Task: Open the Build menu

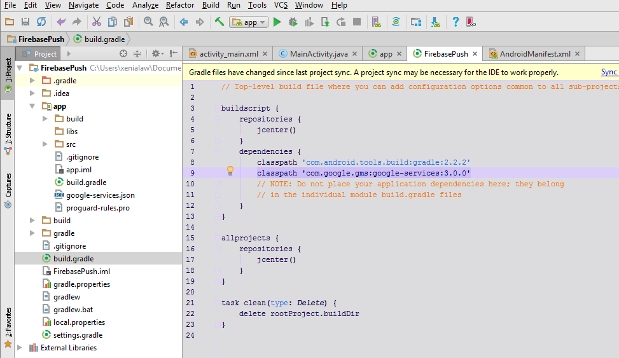Action: tap(211, 5)
